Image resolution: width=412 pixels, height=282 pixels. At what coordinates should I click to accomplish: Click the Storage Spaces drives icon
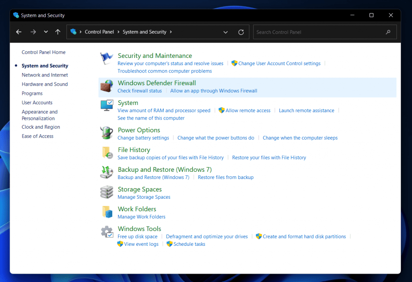pos(107,192)
